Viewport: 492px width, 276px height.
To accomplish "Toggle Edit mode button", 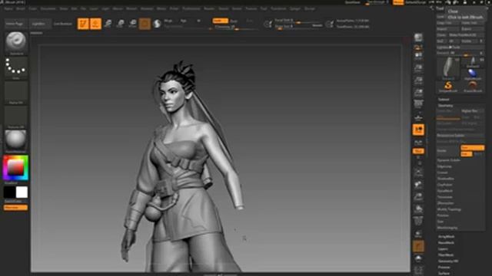I will point(83,24).
